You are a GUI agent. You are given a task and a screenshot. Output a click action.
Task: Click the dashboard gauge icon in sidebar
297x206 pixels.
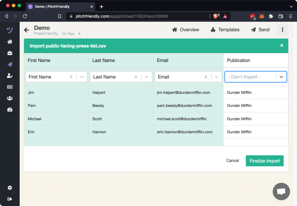pos(10,110)
